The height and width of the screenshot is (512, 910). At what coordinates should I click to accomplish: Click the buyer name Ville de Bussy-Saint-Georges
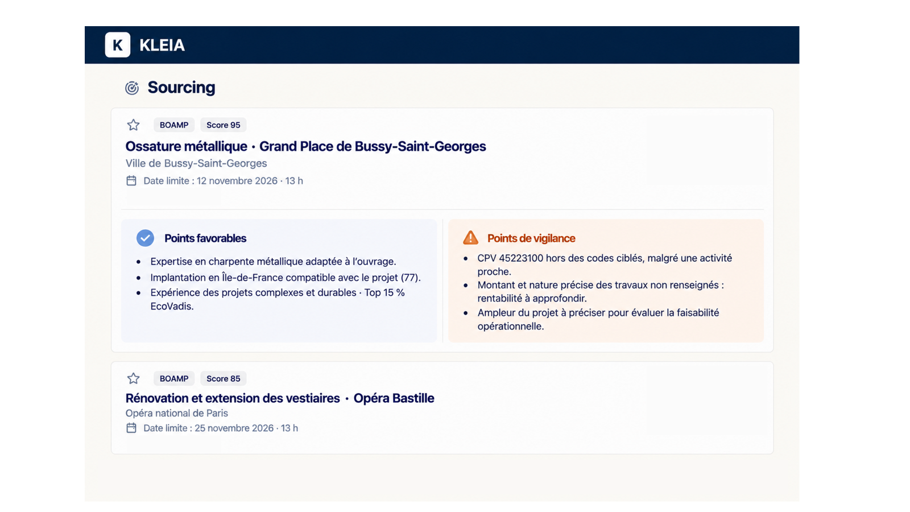[x=196, y=163]
